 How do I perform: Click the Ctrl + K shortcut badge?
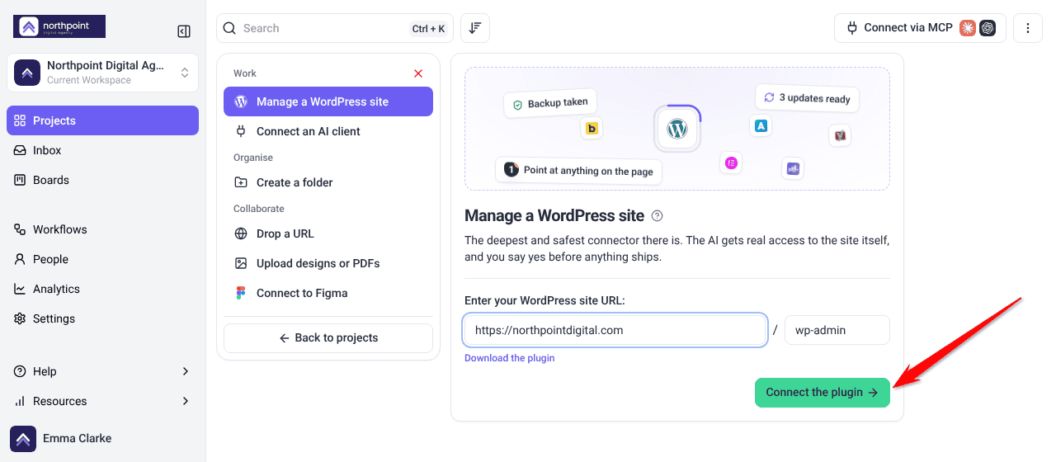click(428, 29)
